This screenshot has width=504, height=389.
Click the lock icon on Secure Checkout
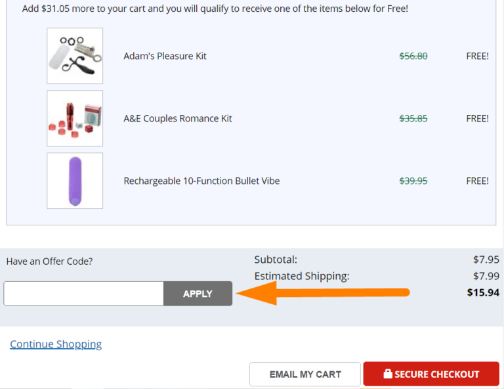click(x=387, y=374)
